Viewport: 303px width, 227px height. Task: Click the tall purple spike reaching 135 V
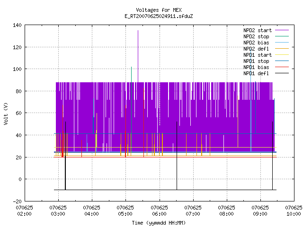[138, 56]
